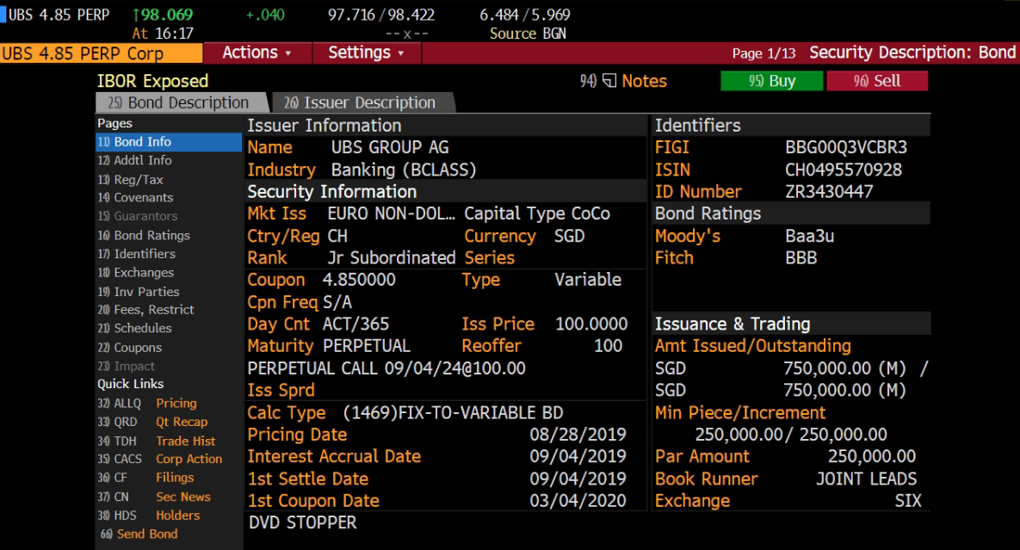Click the green Buy button
This screenshot has height=550, width=1020.
771,81
